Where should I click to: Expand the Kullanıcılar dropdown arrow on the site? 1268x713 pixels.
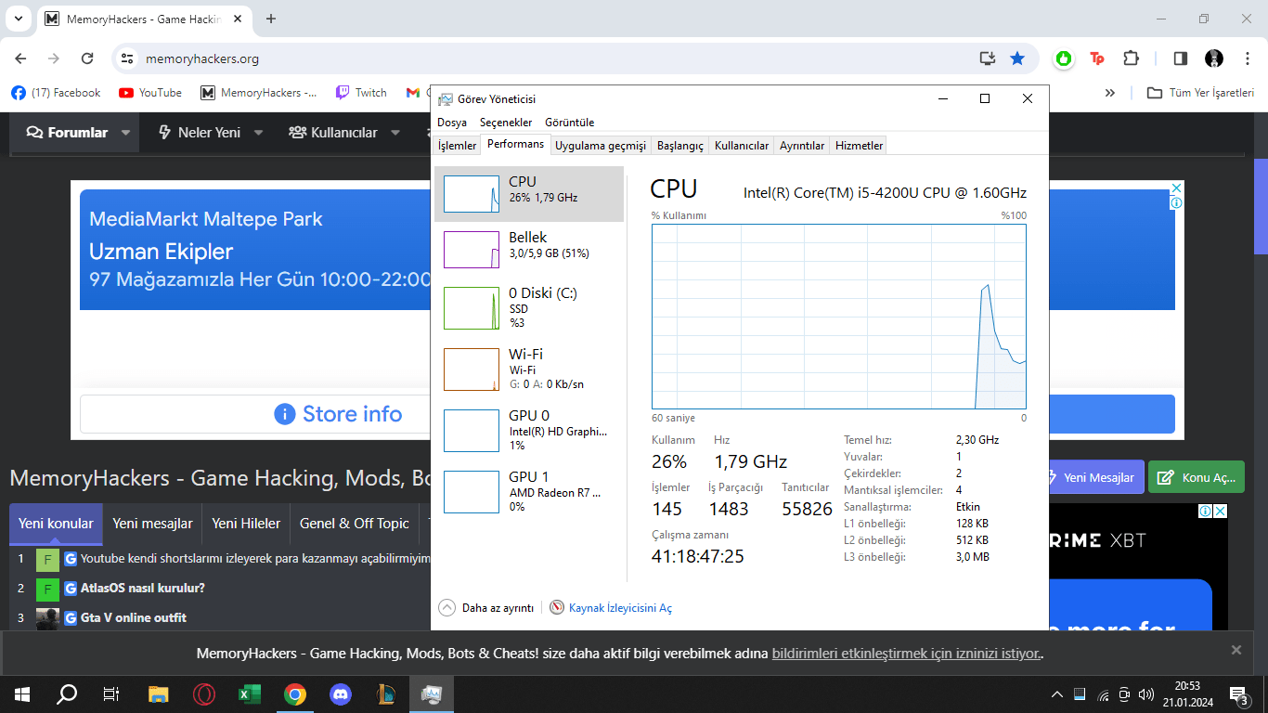click(x=395, y=133)
